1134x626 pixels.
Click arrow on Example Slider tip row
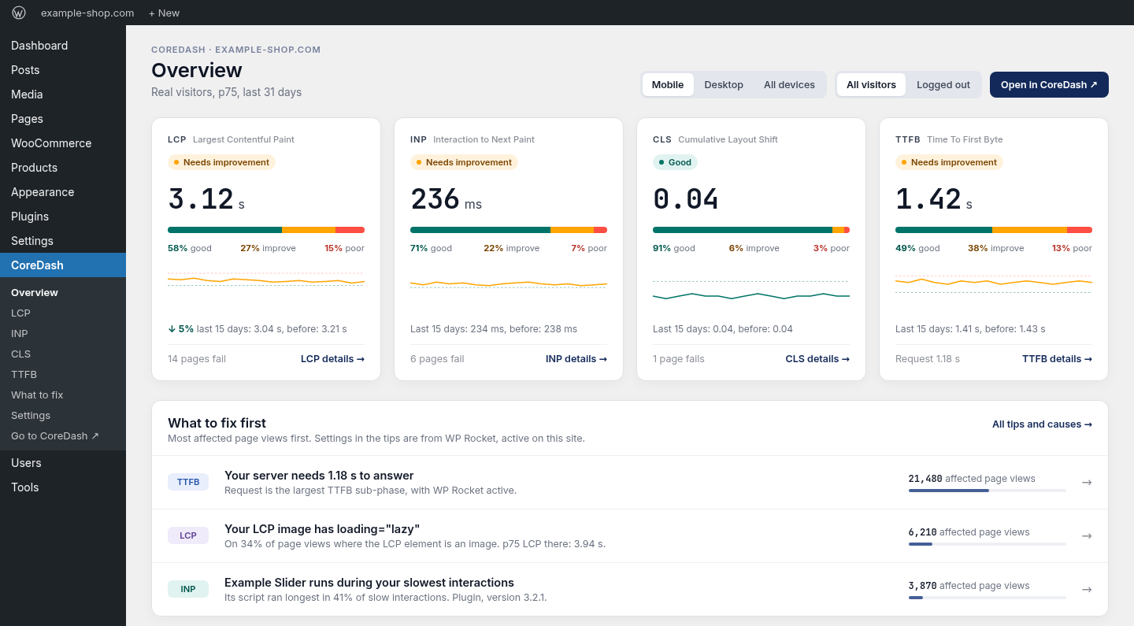coord(1087,589)
